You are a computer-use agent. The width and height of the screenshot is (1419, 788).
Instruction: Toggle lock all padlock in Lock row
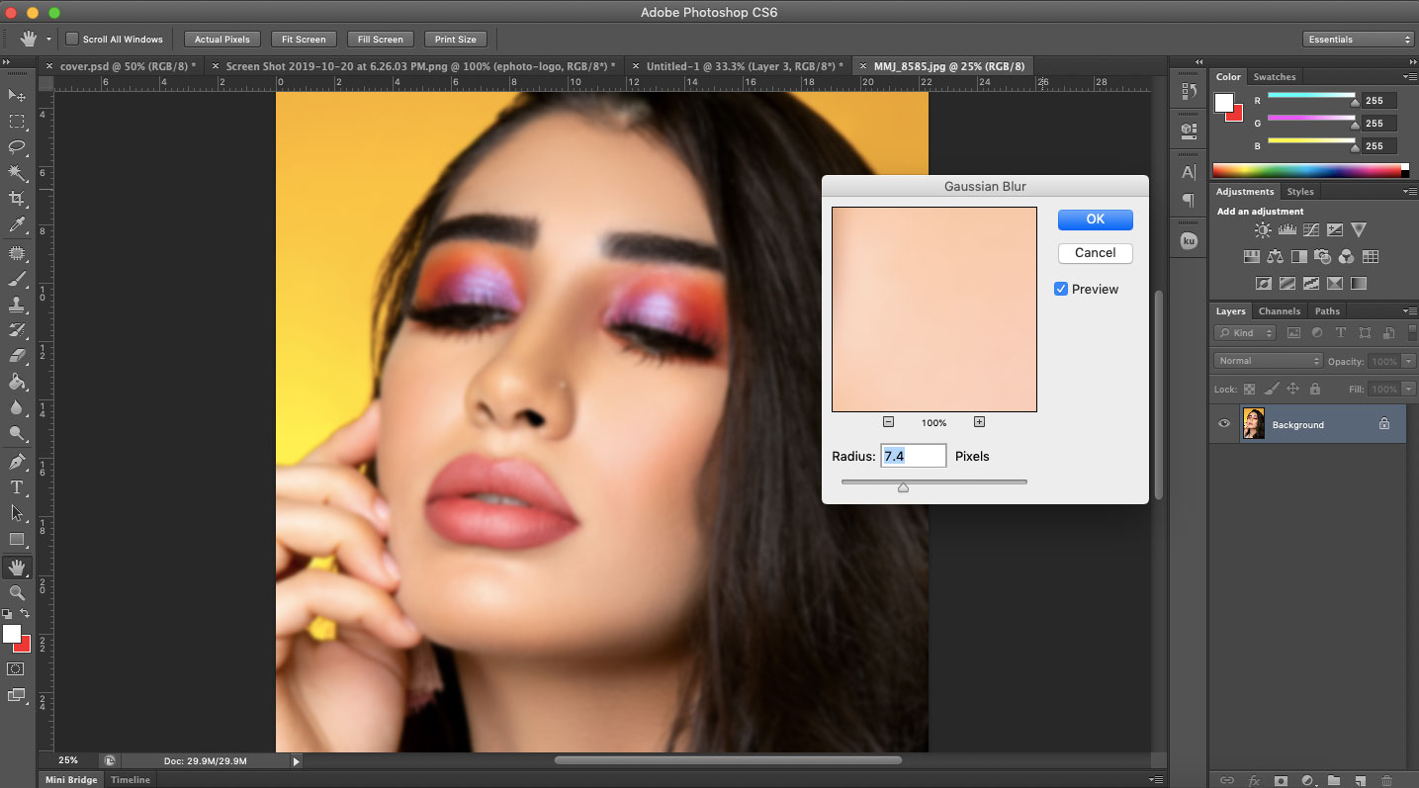pyautogui.click(x=1315, y=389)
